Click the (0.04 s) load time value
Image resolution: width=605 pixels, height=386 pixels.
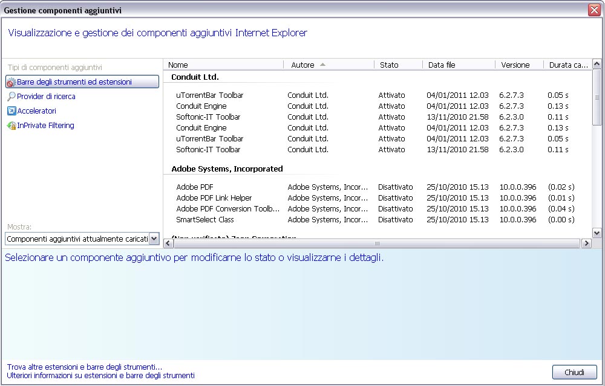point(561,208)
